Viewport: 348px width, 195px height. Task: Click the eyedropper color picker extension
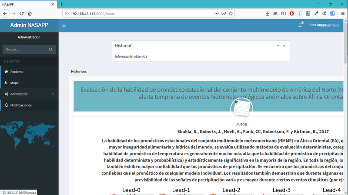click(x=316, y=13)
